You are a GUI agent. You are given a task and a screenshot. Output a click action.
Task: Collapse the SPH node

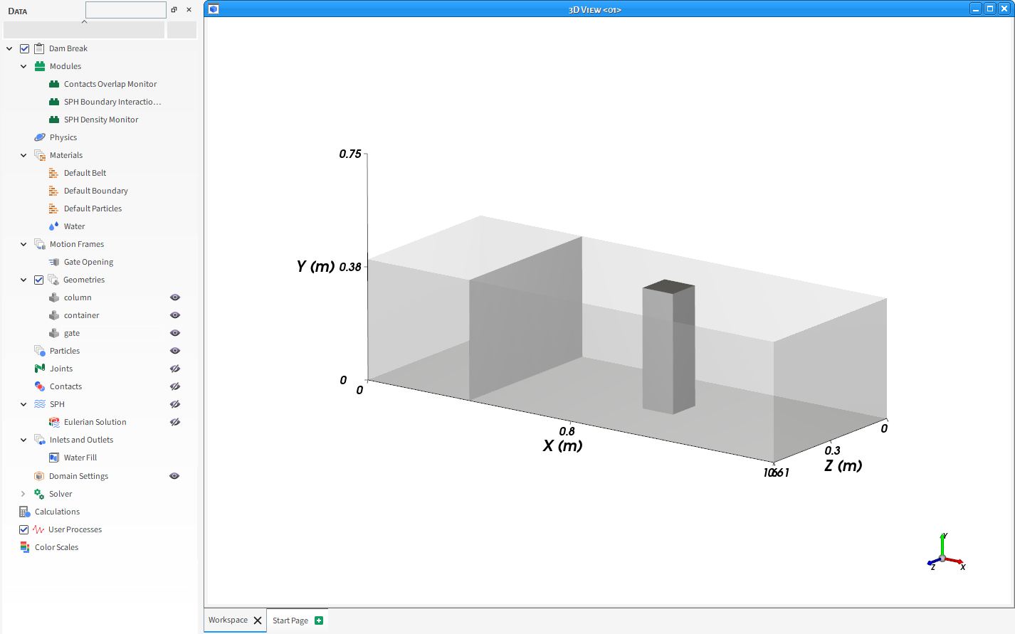pyautogui.click(x=23, y=404)
